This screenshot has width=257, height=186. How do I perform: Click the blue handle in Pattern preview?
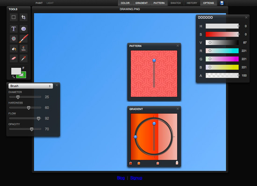click(154, 60)
